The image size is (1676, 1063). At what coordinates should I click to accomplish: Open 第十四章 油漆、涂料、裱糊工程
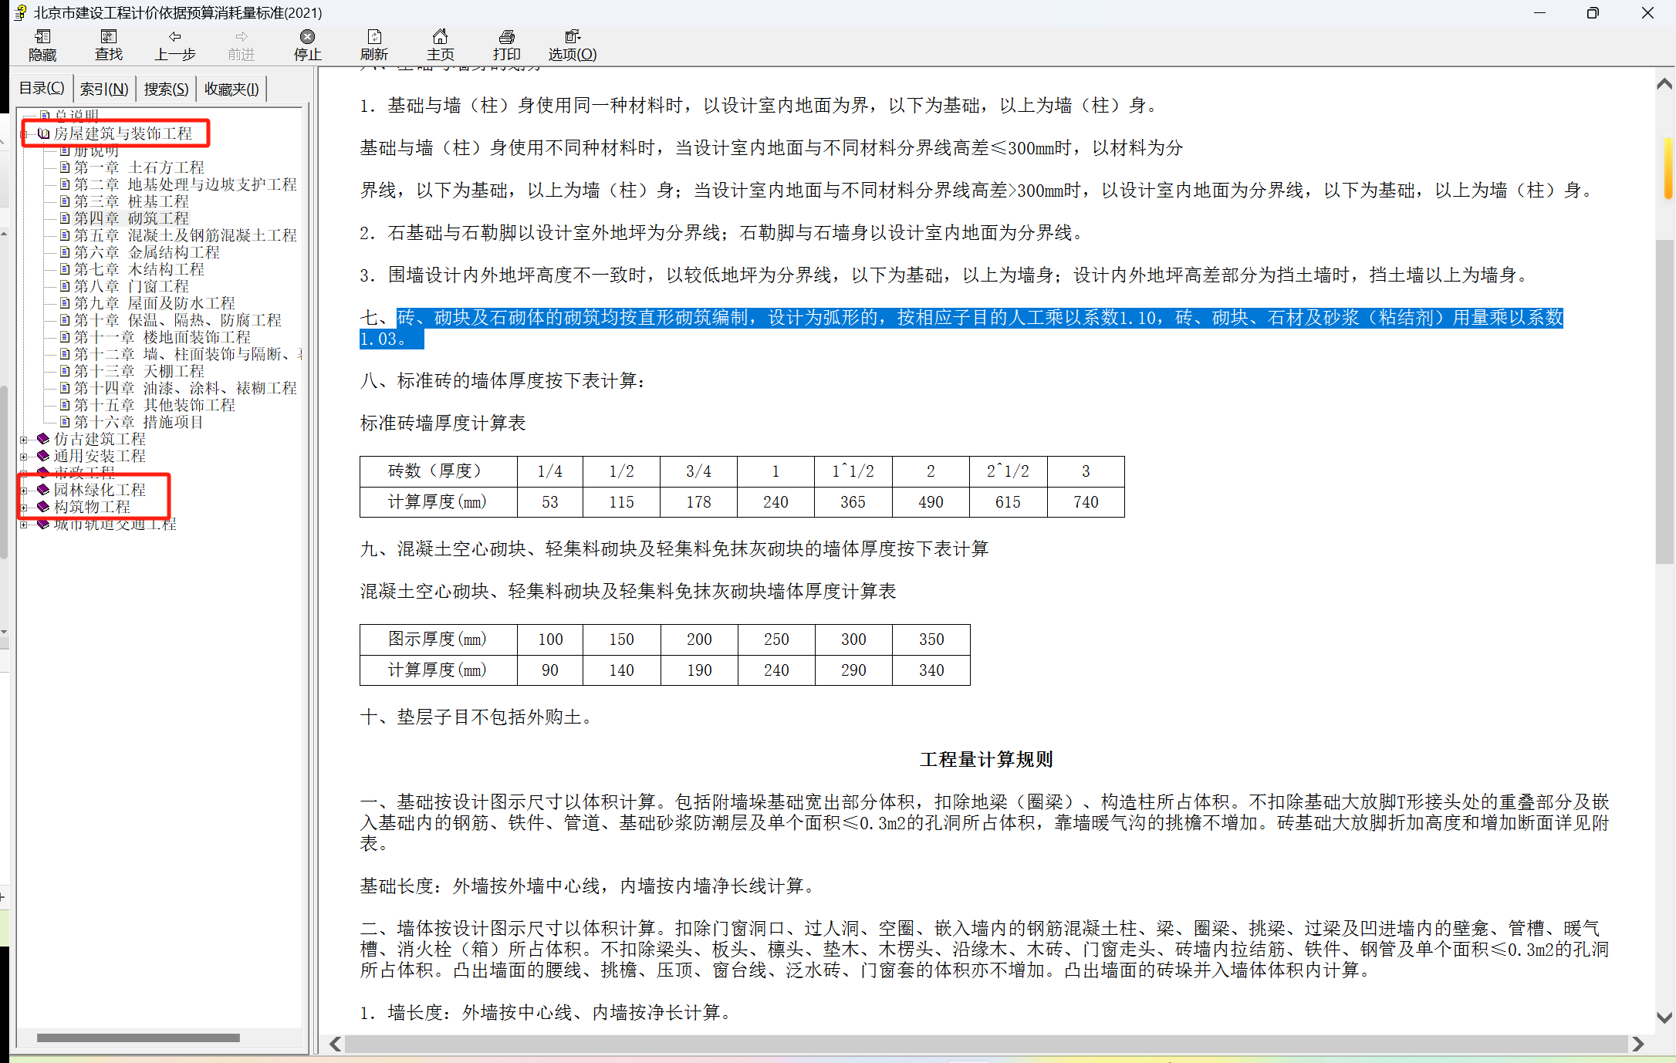click(185, 388)
